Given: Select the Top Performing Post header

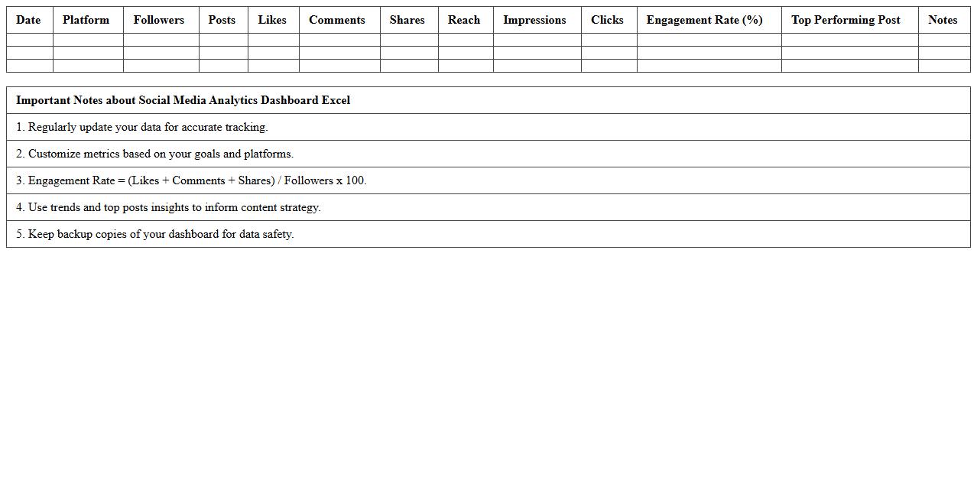Looking at the screenshot, I should point(846,20).
